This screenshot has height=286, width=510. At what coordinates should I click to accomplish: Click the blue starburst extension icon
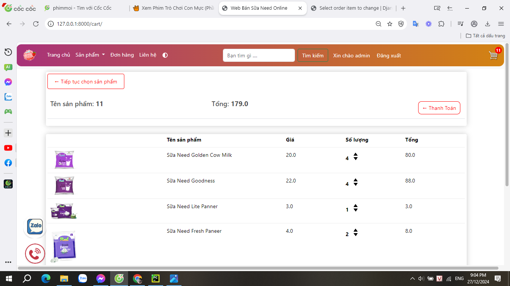point(429,24)
